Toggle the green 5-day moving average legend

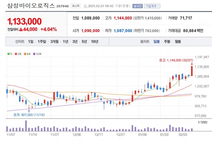(x=9, y=54)
